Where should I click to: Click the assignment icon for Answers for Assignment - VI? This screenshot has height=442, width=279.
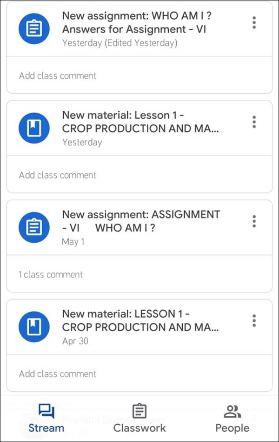click(34, 29)
